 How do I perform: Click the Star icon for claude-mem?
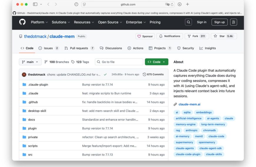(215, 36)
